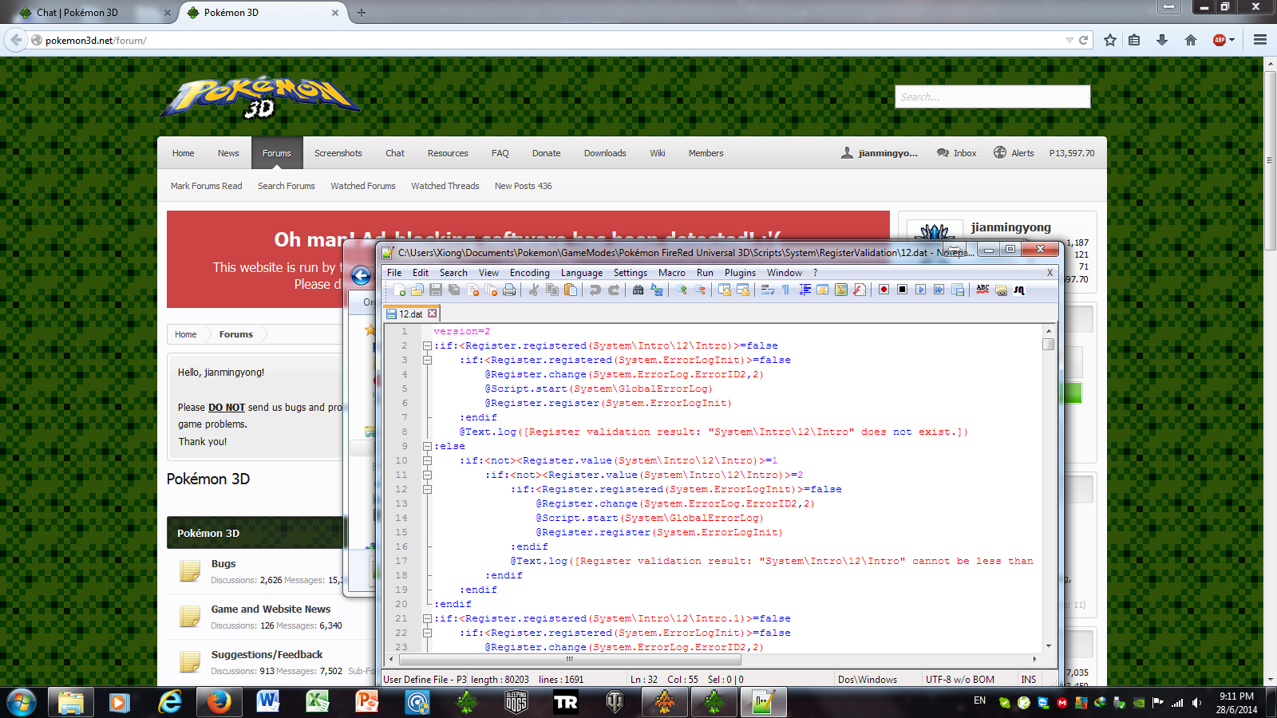Open the Screenshots page in site navigation
Viewport: 1277px width, 718px height.
(338, 153)
